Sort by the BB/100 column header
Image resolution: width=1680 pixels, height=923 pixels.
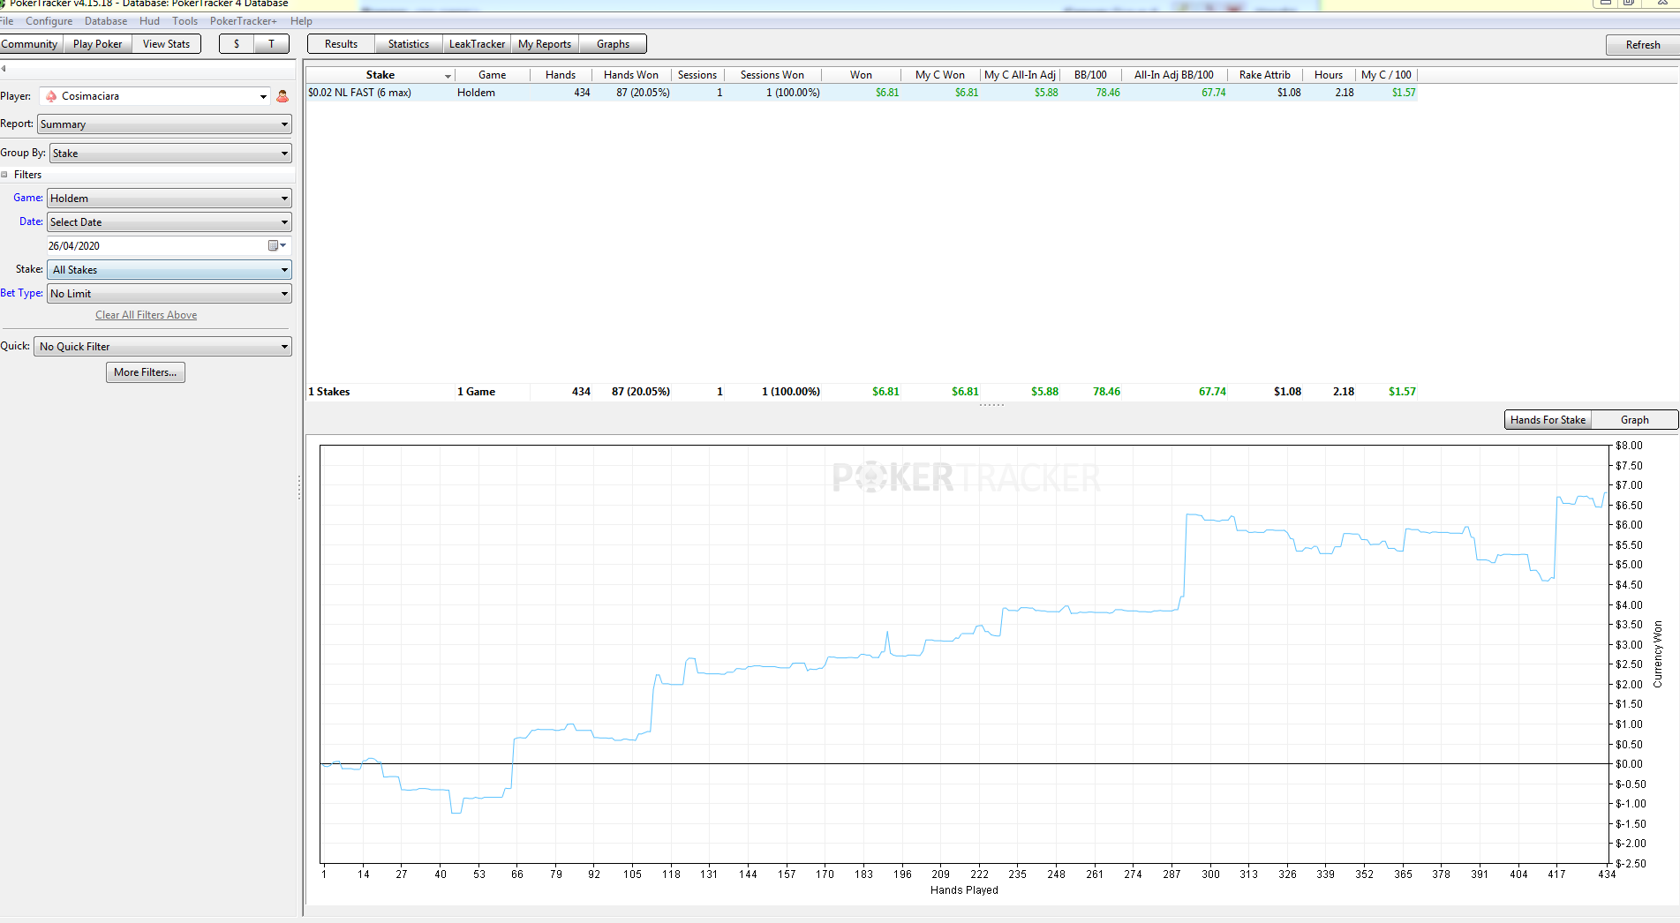click(x=1090, y=75)
